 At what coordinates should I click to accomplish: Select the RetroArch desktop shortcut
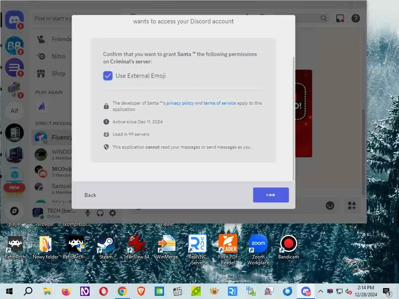click(x=15, y=247)
